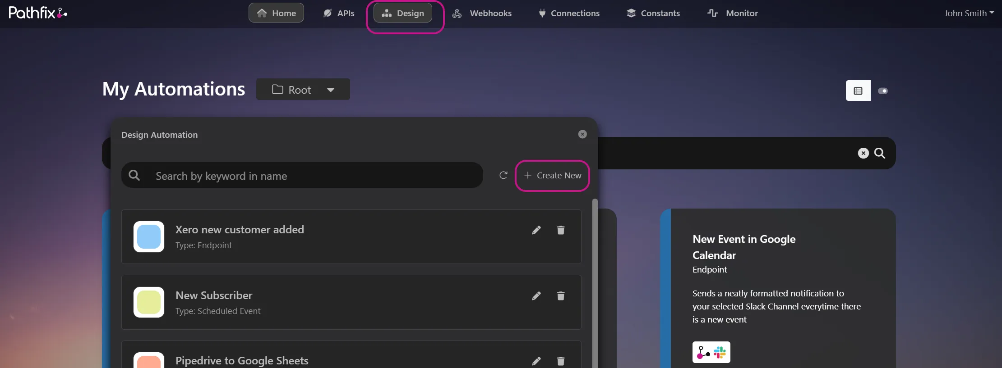Click Type: Scheduled Event label
This screenshot has width=1002, height=368.
point(218,311)
